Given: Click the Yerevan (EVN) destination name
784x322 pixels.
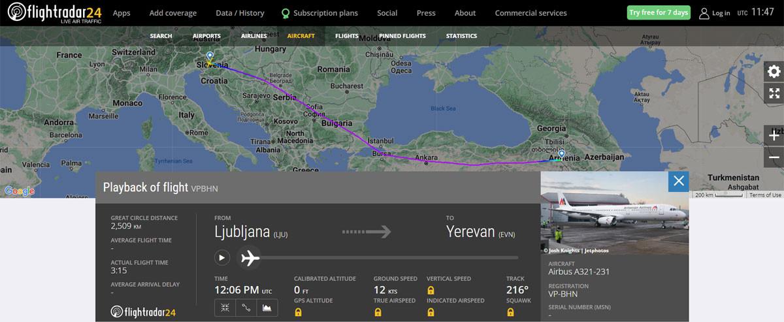Looking at the screenshot, I should 481,232.
